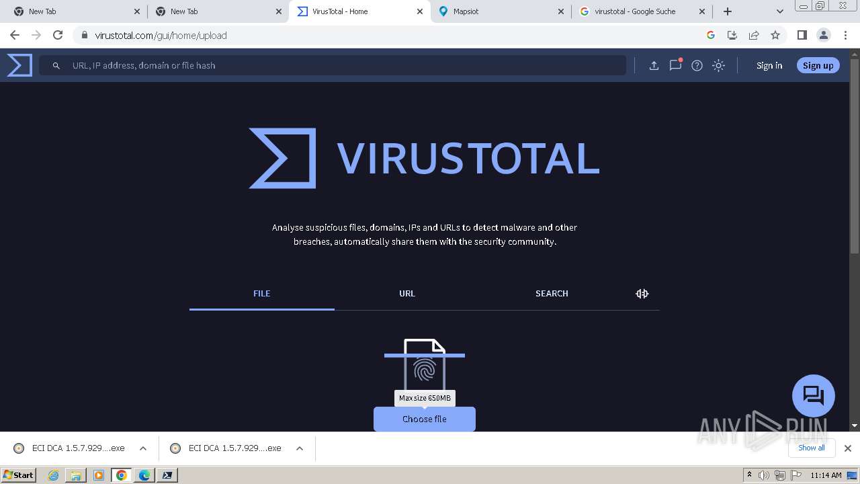Open the chat support bubble
860x484 pixels.
click(813, 395)
